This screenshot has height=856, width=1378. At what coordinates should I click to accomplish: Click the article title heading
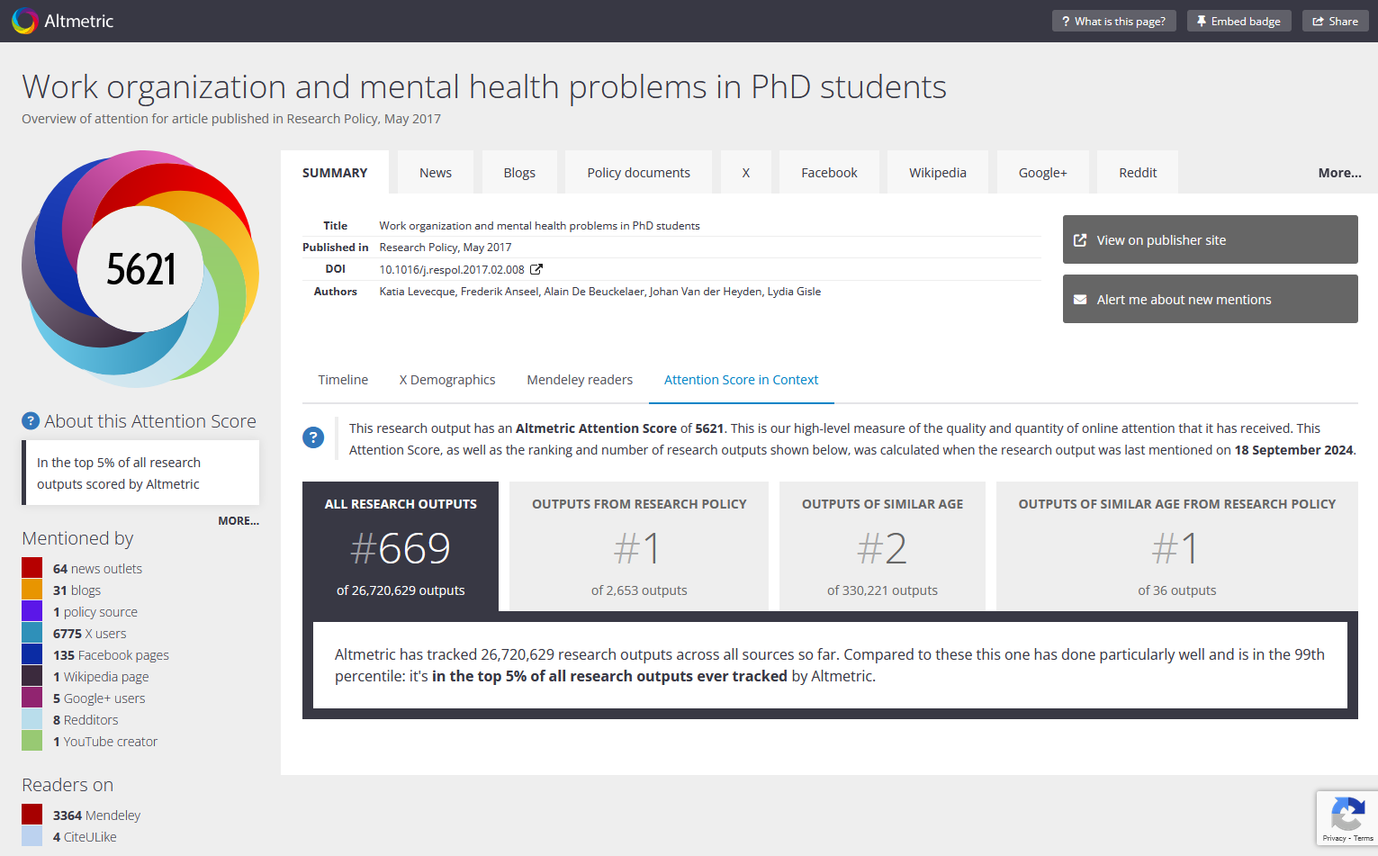[x=484, y=87]
